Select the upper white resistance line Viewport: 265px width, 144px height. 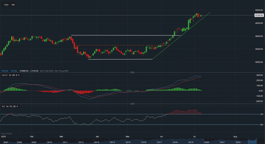(x=125, y=35)
